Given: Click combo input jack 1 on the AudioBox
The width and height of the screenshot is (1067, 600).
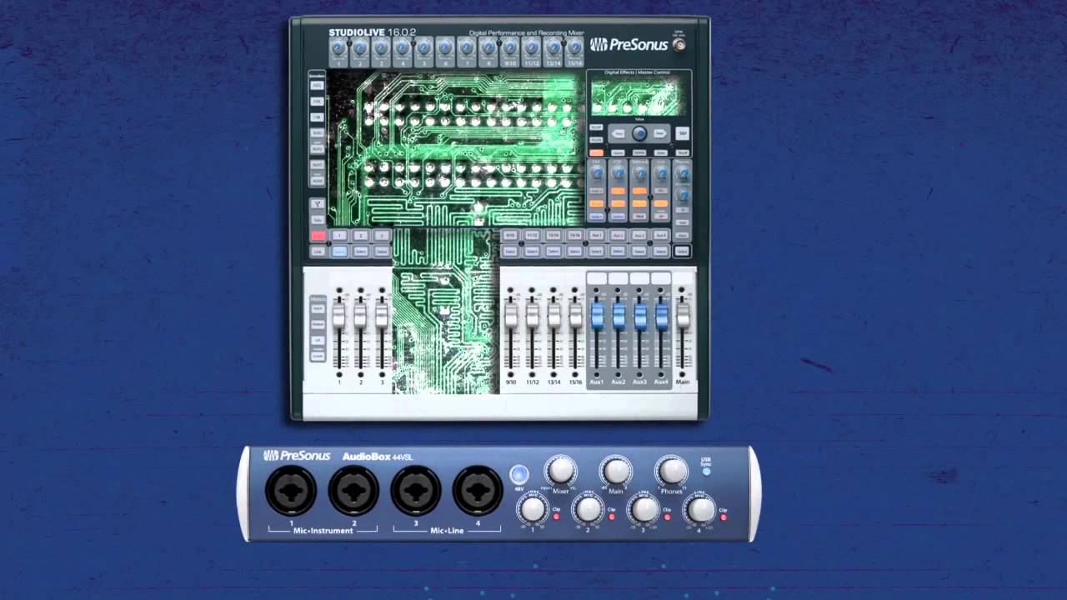Looking at the screenshot, I should point(291,490).
